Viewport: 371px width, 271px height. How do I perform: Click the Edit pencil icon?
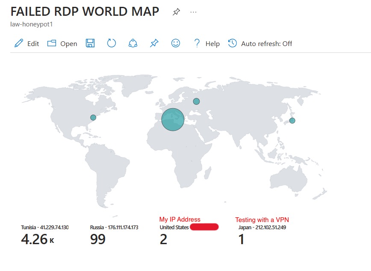click(x=19, y=43)
